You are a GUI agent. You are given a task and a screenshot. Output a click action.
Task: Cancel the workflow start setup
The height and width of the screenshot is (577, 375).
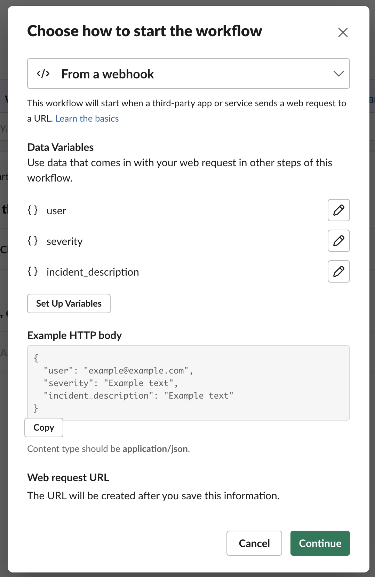tap(254, 543)
